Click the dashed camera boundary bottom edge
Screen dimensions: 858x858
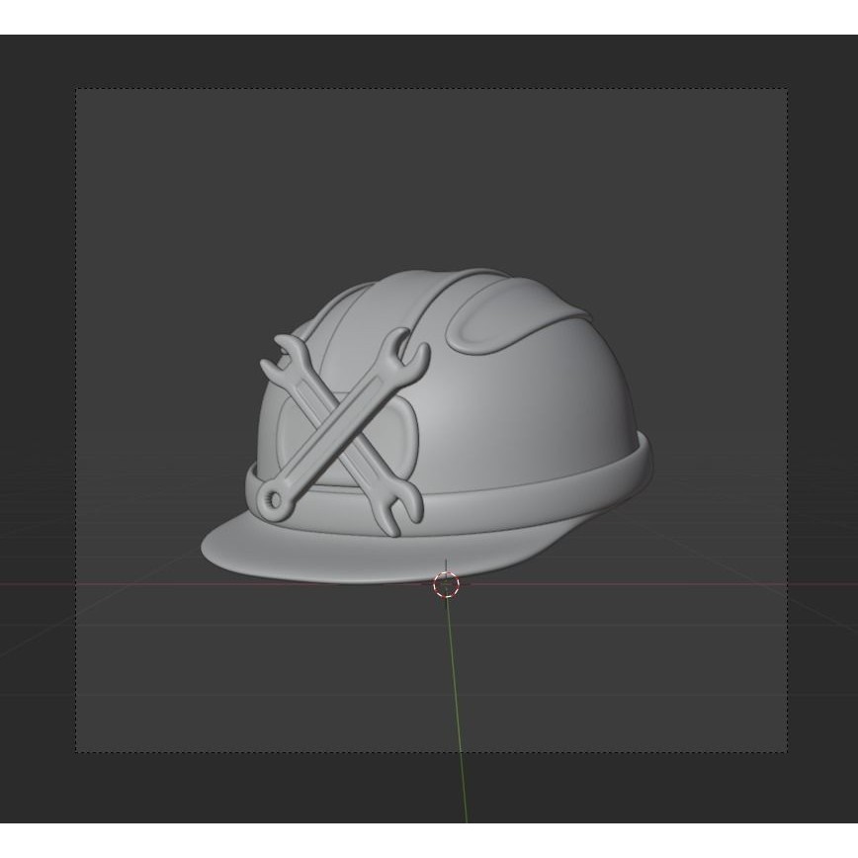[x=425, y=753]
